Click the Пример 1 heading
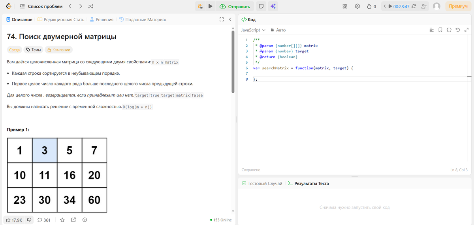 [x=18, y=130]
